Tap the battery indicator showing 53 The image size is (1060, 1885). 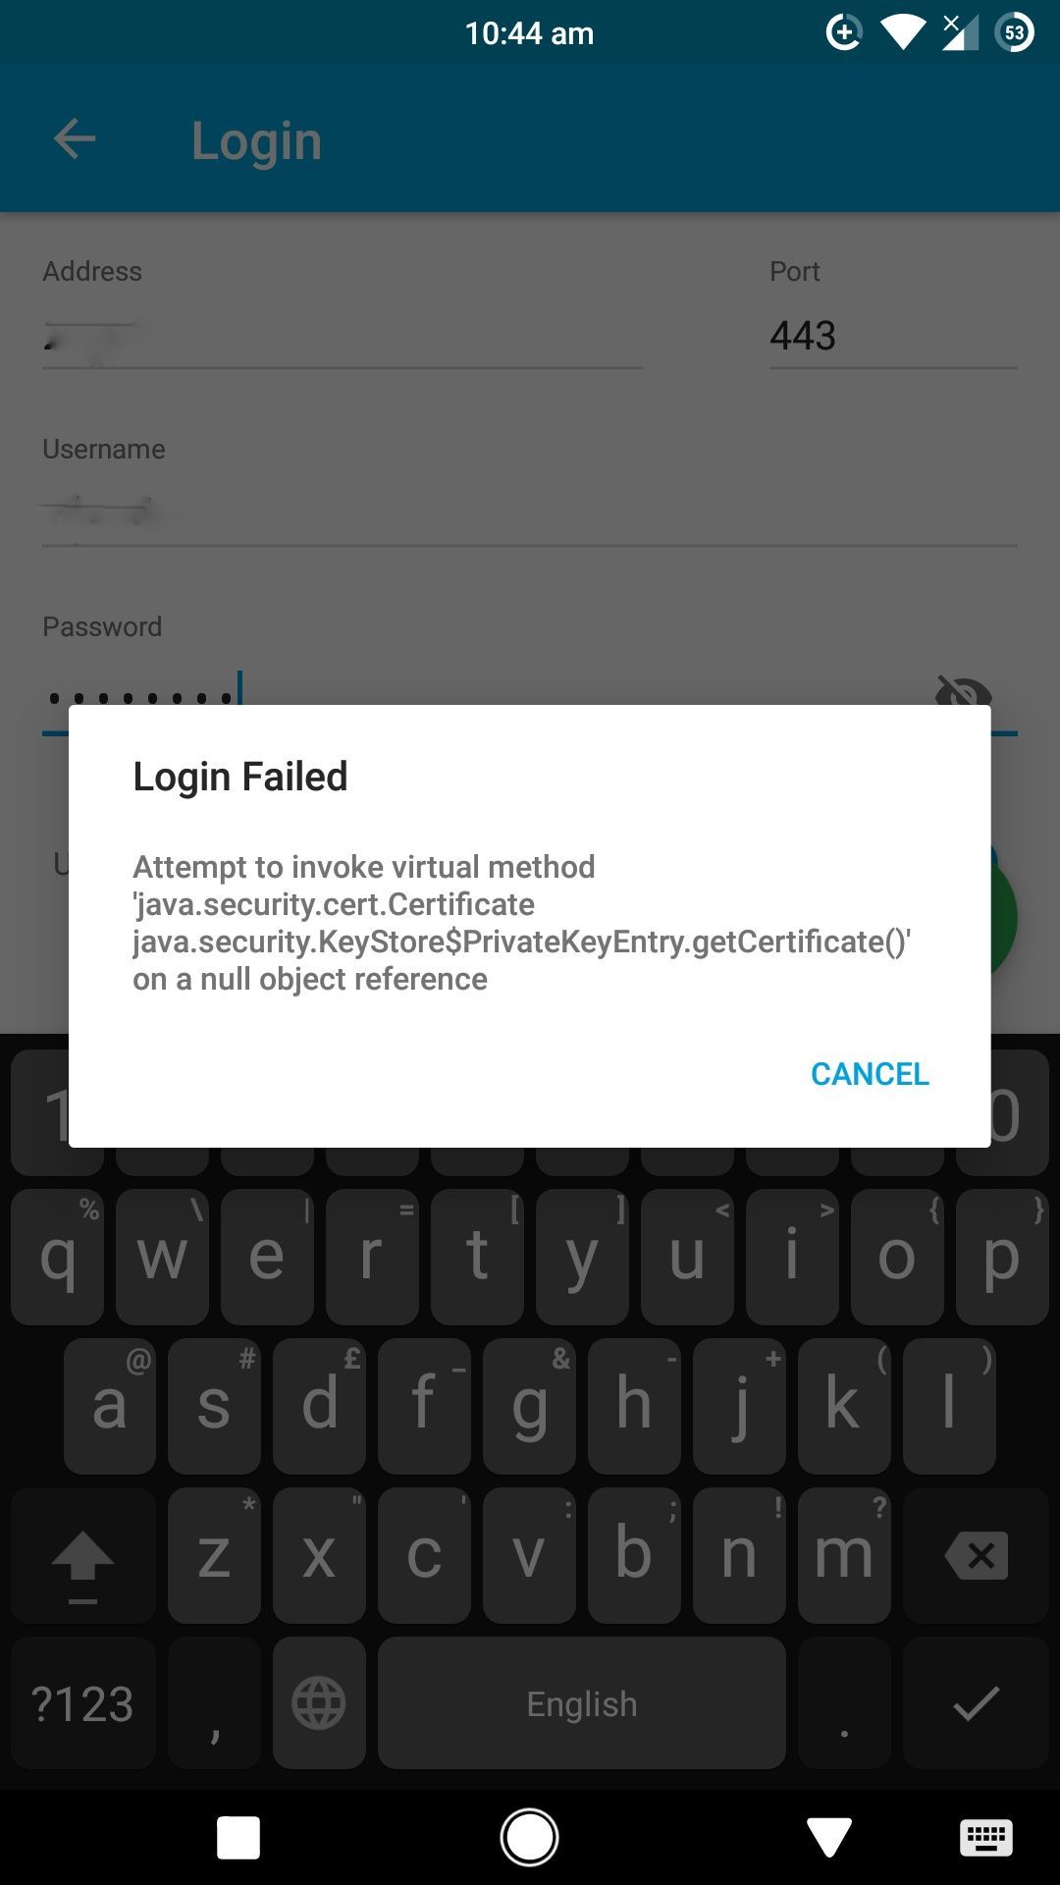[1015, 33]
